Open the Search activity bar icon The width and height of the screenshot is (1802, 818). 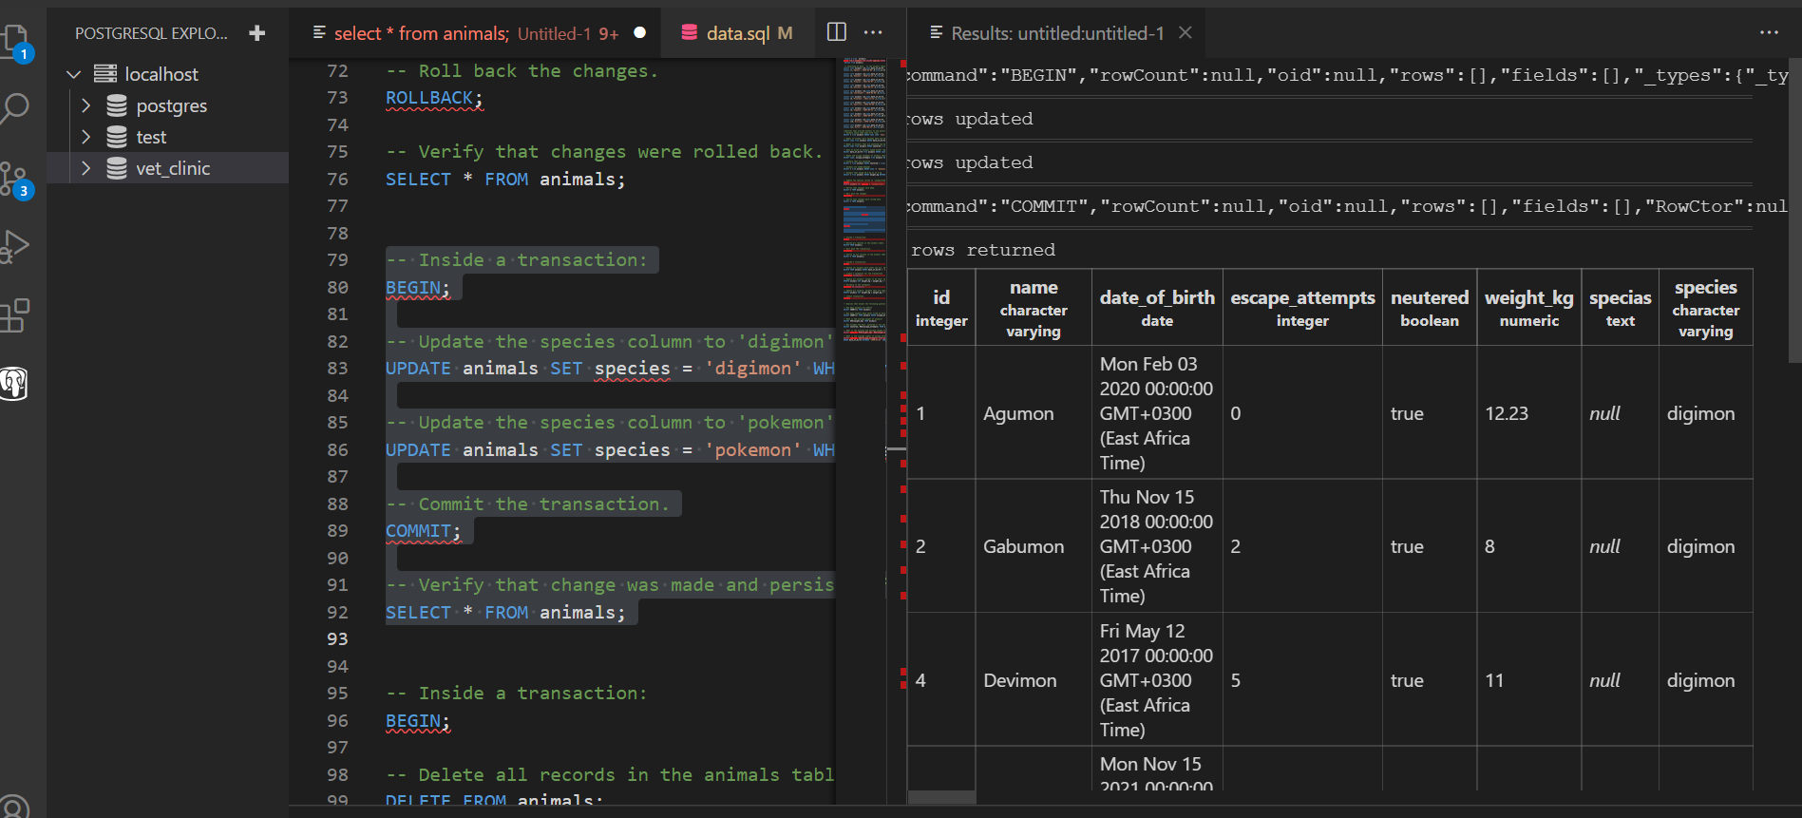[15, 108]
